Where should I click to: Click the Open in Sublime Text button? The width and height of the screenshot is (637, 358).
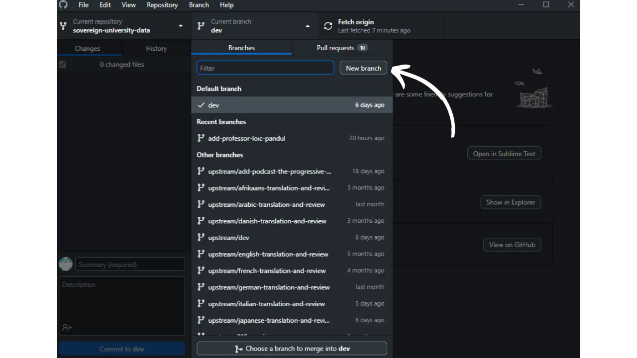click(x=504, y=154)
